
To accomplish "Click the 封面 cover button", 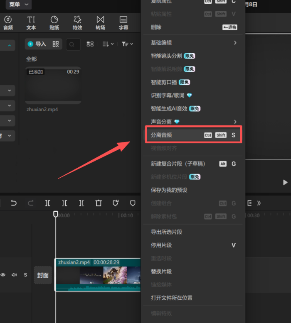I will point(43,275).
